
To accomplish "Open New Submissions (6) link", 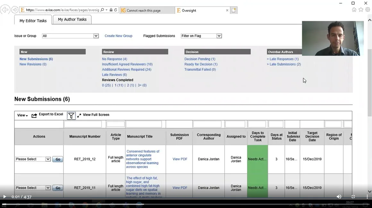I will click(x=36, y=59).
